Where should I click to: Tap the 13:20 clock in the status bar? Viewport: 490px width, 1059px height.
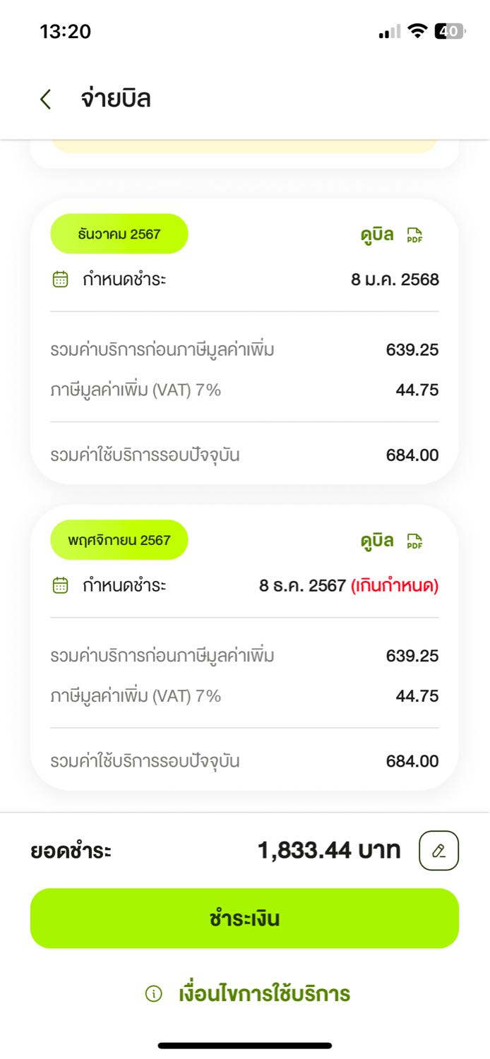(65, 32)
